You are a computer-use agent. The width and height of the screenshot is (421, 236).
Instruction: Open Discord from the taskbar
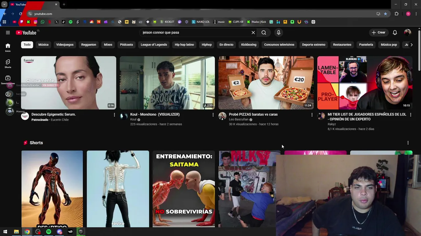(59, 232)
